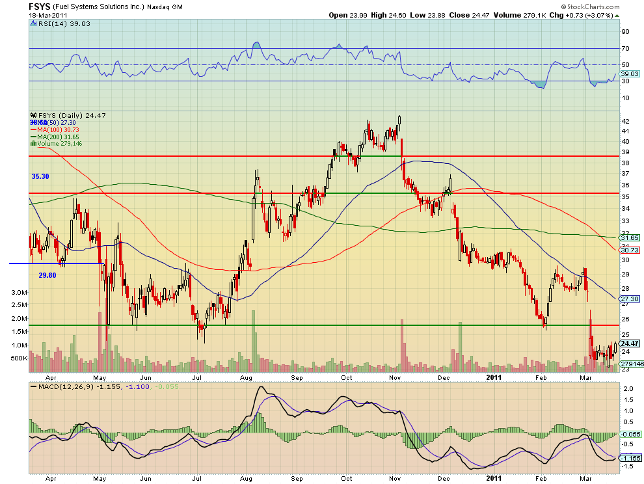
Task: Click the Volume 279,146 legend text
Action: pos(60,144)
